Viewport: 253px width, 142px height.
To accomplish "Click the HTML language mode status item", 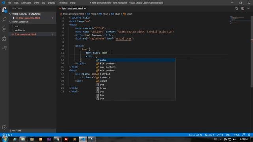I will coord(236,135).
